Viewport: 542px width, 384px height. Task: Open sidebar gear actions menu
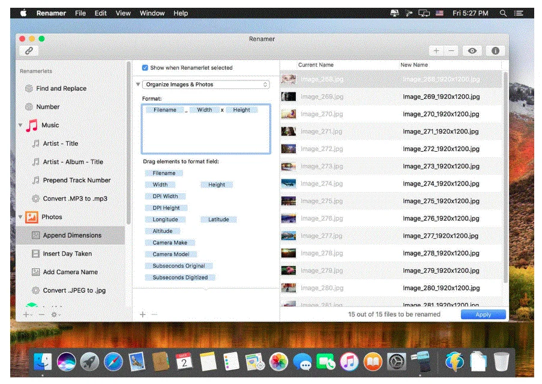click(55, 314)
